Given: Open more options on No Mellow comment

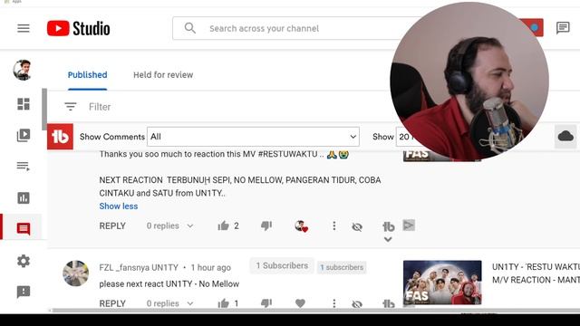Looking at the screenshot, I should tap(334, 303).
